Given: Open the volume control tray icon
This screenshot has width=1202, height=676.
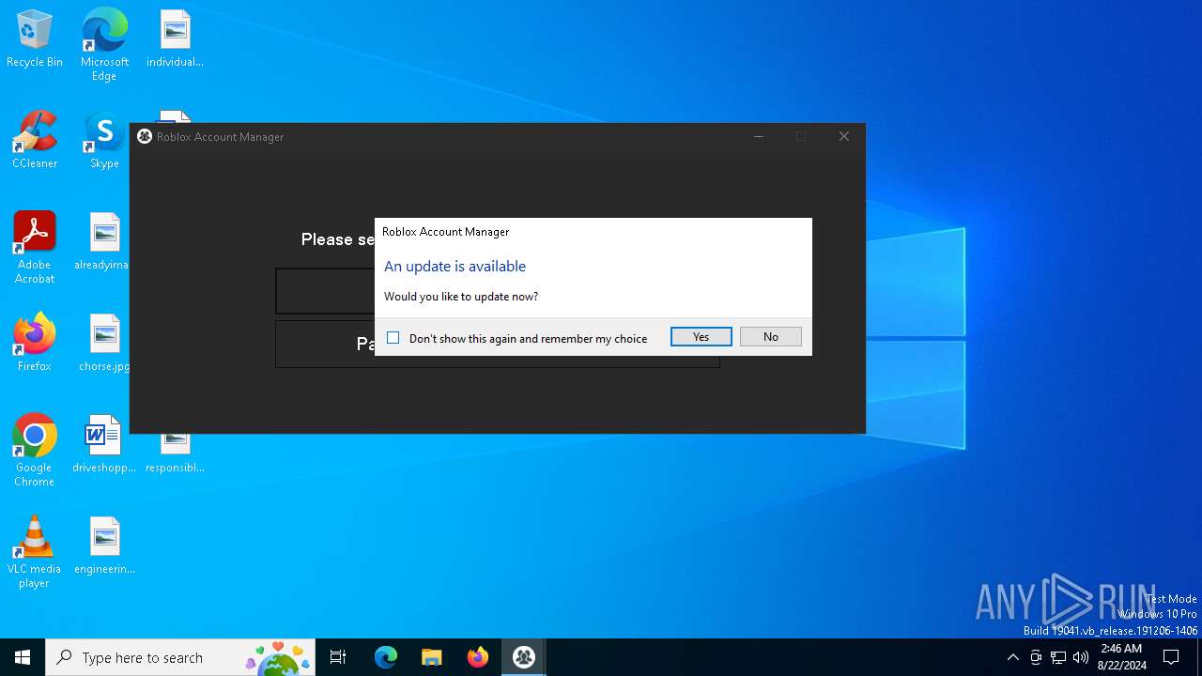Looking at the screenshot, I should click(x=1081, y=657).
